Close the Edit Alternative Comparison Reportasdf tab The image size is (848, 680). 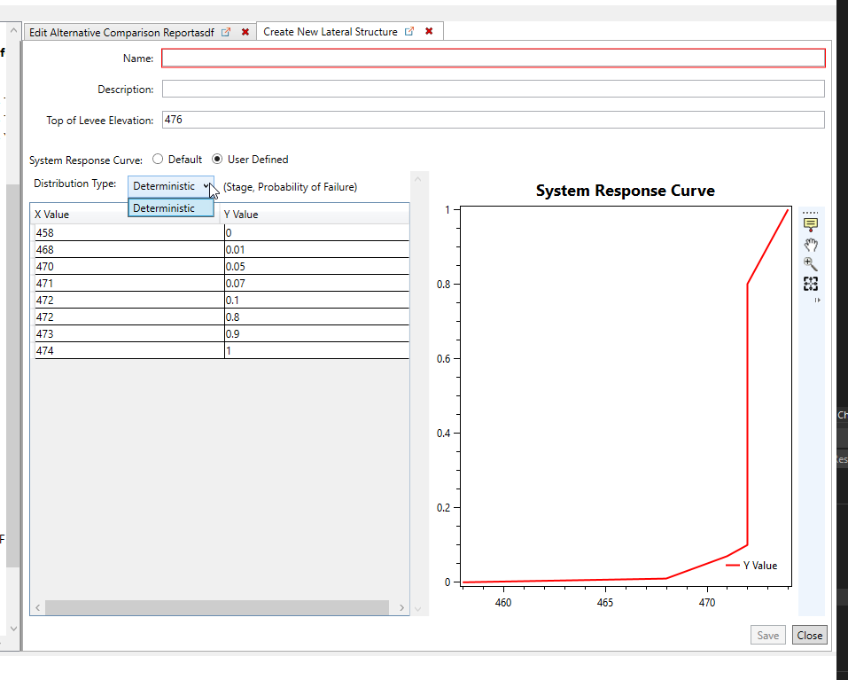coord(245,31)
